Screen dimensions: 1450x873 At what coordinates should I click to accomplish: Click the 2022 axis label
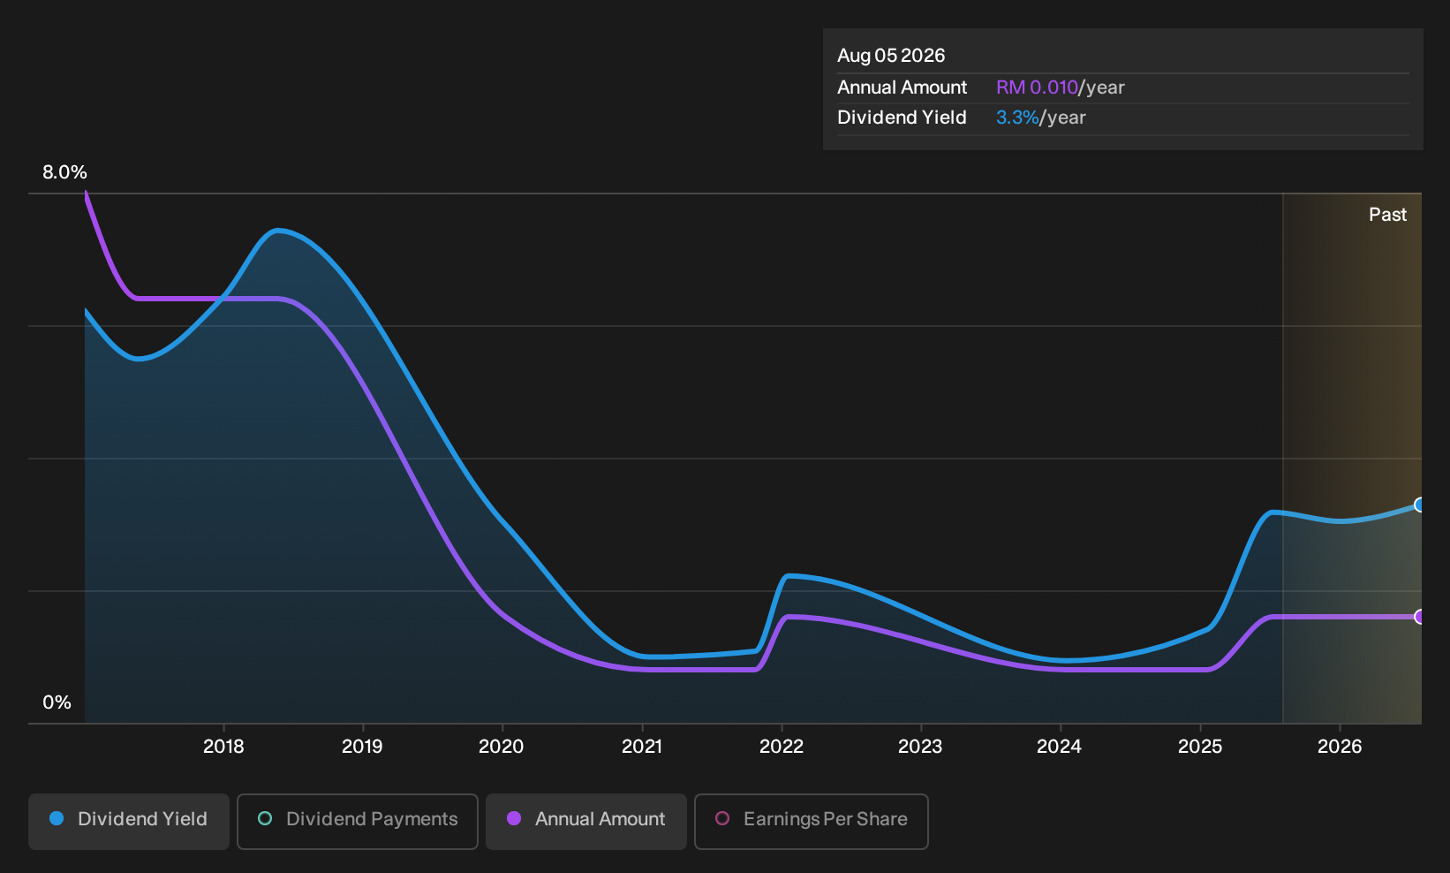[782, 747]
